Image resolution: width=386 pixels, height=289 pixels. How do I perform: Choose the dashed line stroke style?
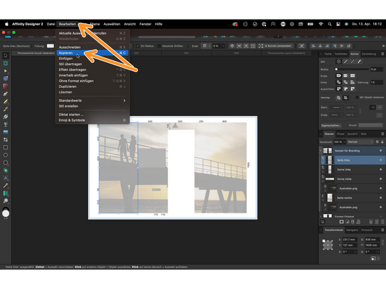[x=353, y=62]
